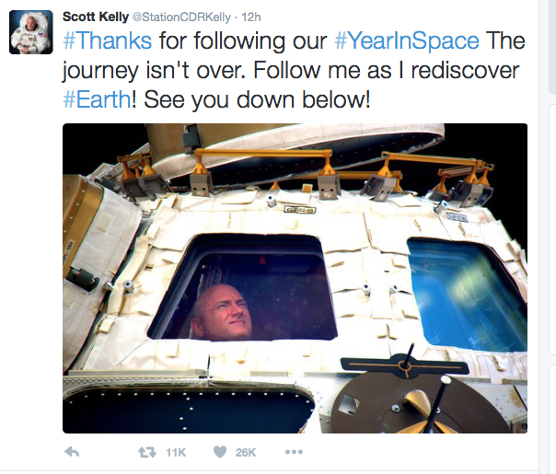Click the words 'Follow me as I rediscover'

[386, 70]
